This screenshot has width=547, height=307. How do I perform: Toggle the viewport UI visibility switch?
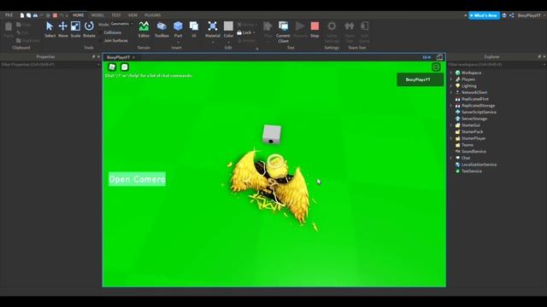(426, 57)
